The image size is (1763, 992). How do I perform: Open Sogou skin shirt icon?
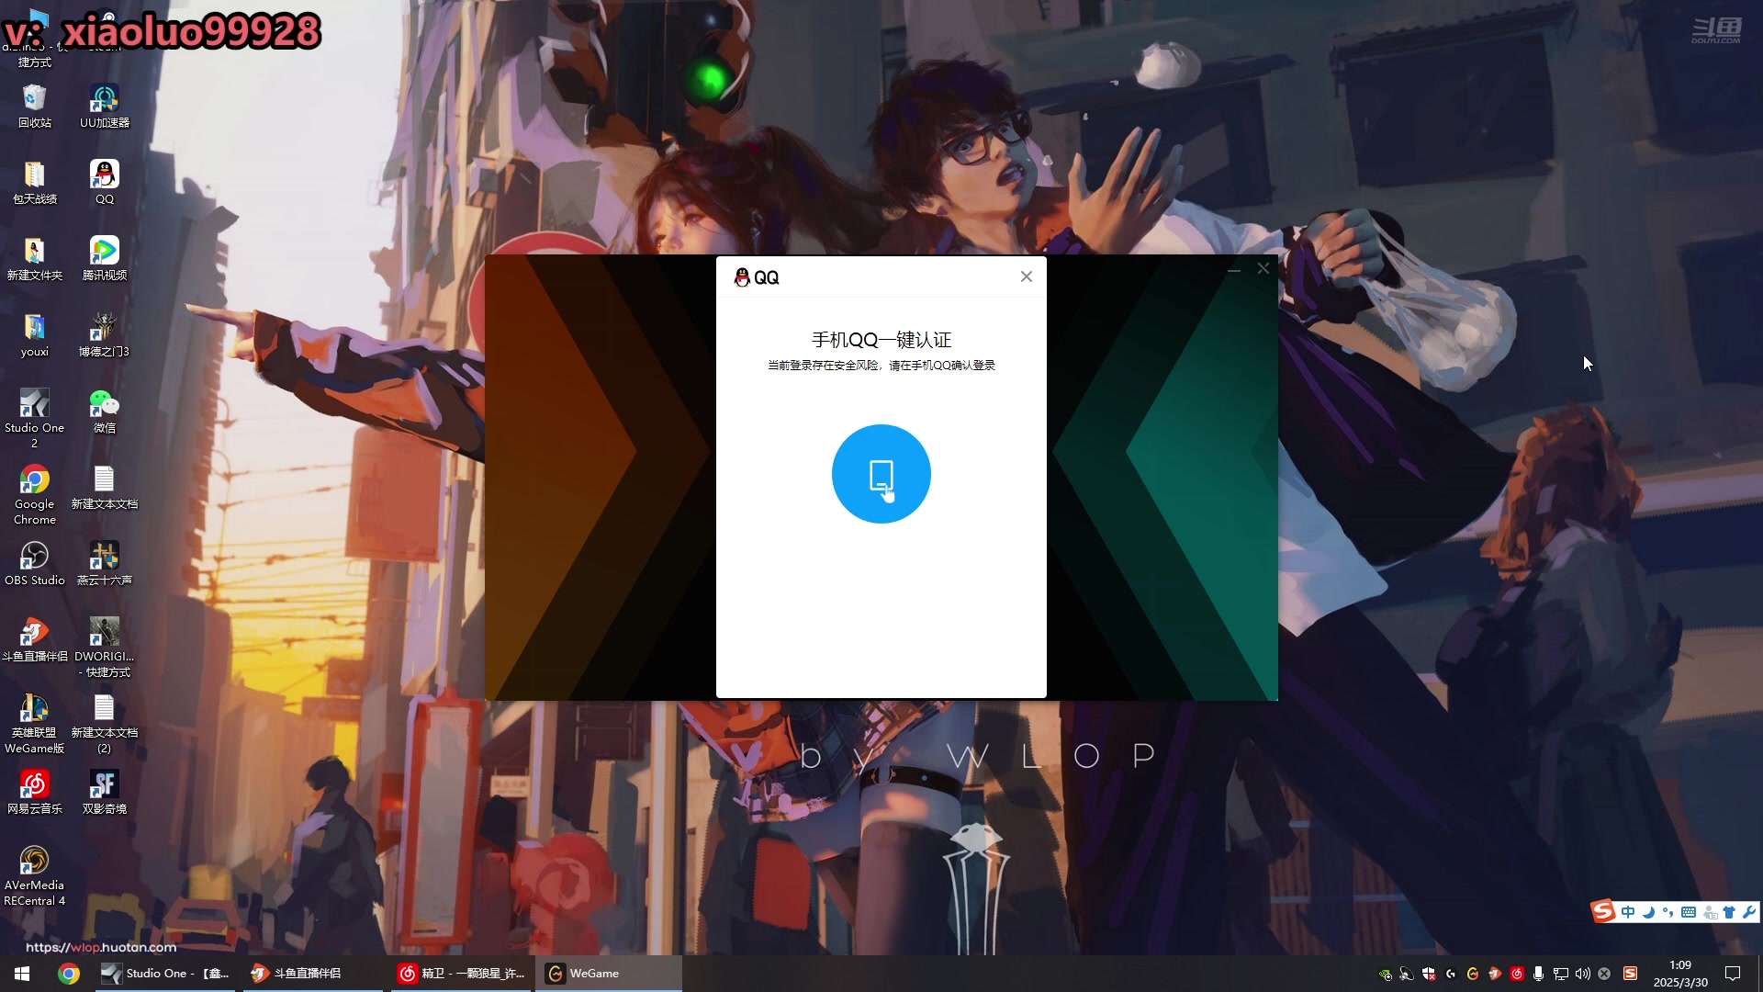(x=1729, y=912)
